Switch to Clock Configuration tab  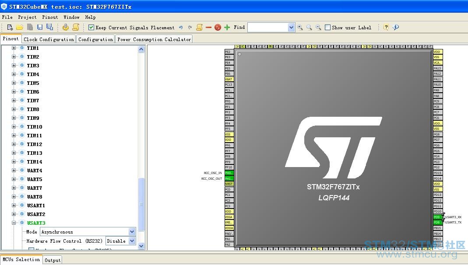click(49, 39)
